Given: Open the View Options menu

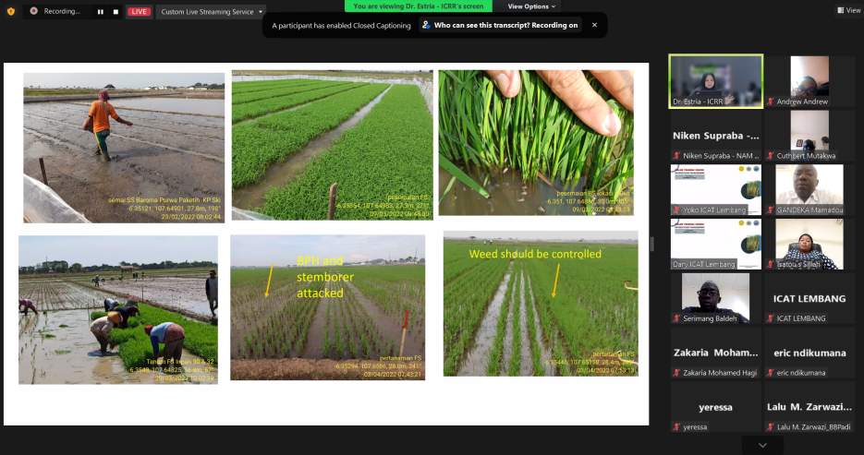Looking at the screenshot, I should click(x=530, y=6).
